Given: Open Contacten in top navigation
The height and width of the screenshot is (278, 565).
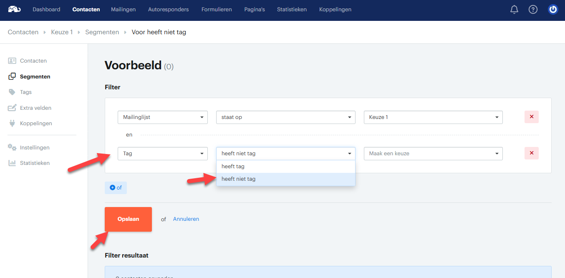Looking at the screenshot, I should 86,9.
